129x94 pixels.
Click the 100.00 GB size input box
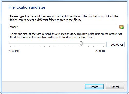pos(115,44)
